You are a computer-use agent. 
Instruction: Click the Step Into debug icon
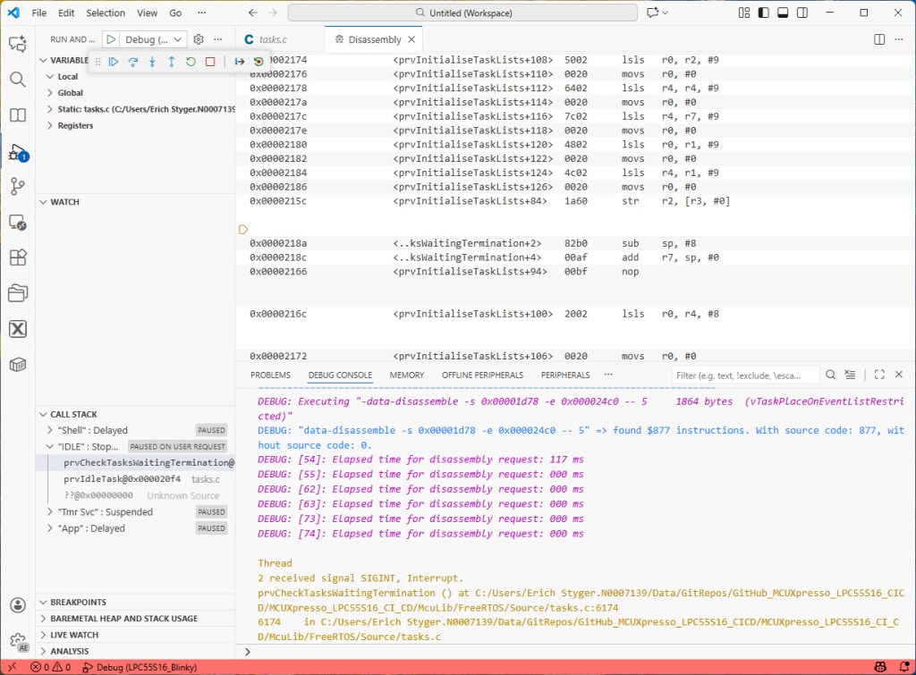152,61
